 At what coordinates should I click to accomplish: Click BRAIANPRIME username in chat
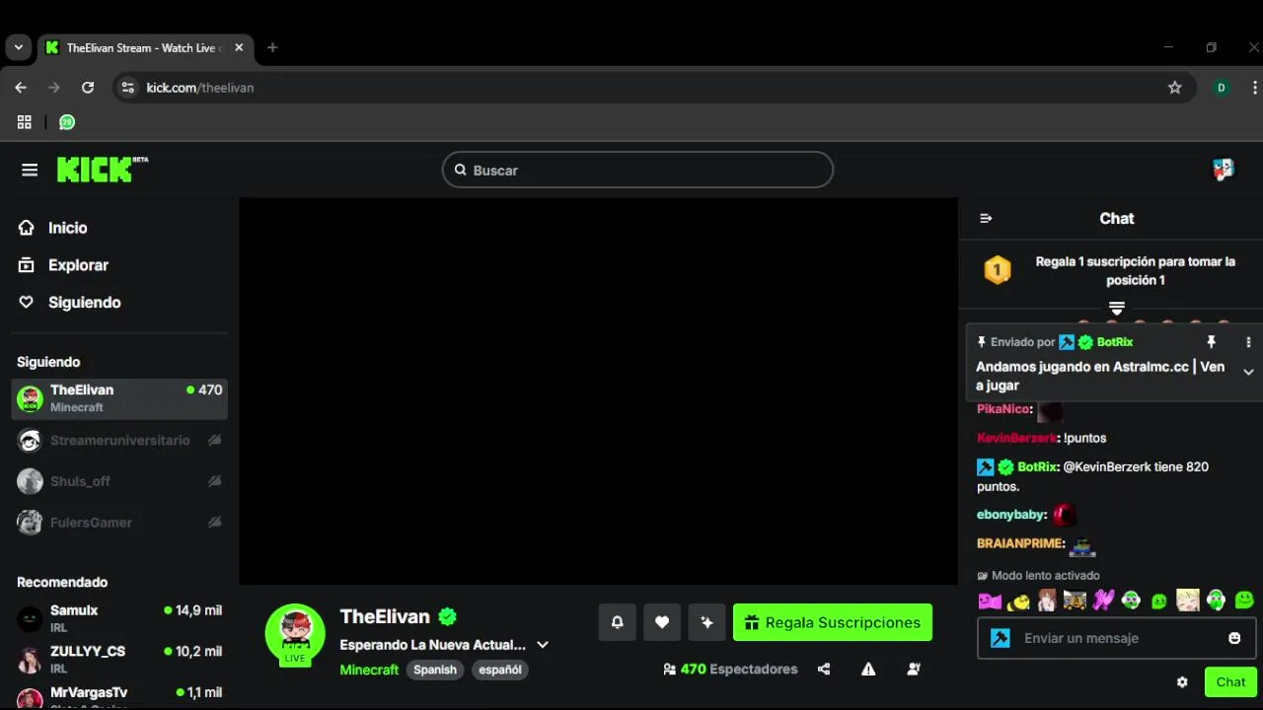click(x=1020, y=543)
